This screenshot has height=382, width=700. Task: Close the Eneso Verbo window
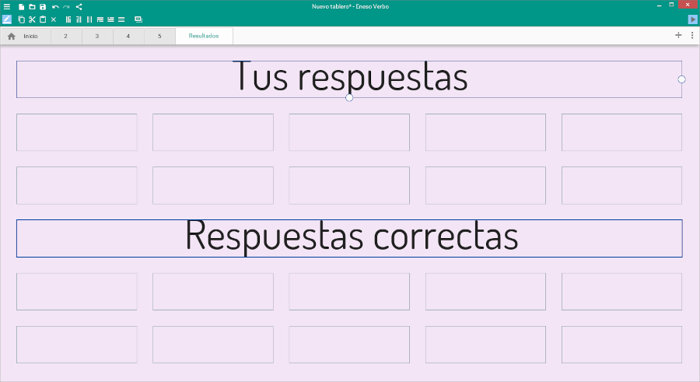coord(688,5)
